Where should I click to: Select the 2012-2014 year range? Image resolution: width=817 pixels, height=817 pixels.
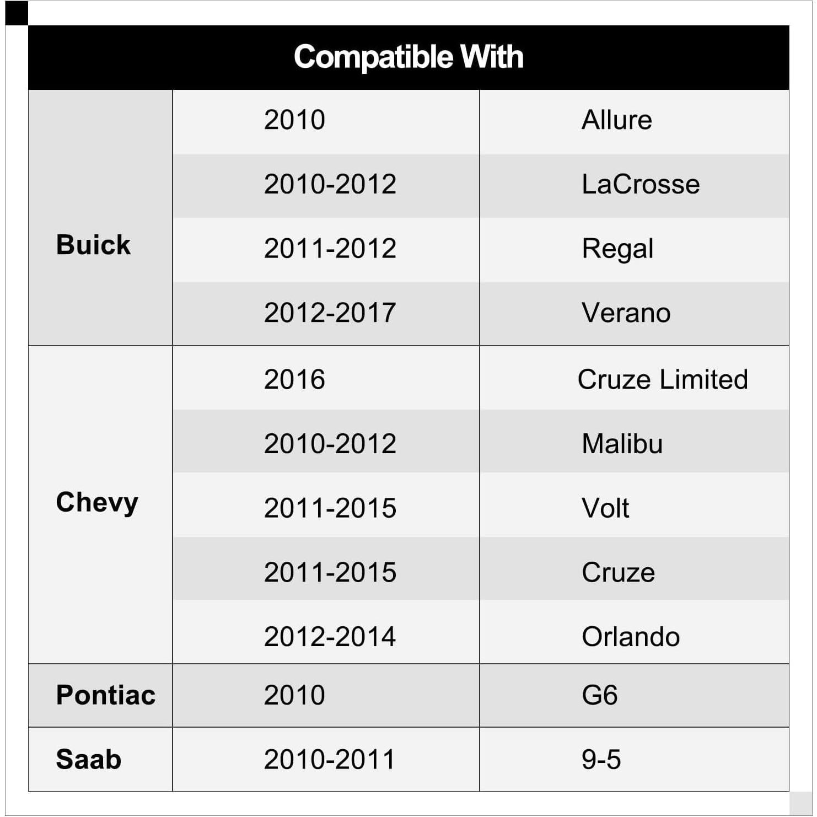(330, 637)
